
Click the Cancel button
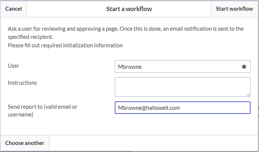tap(14, 9)
